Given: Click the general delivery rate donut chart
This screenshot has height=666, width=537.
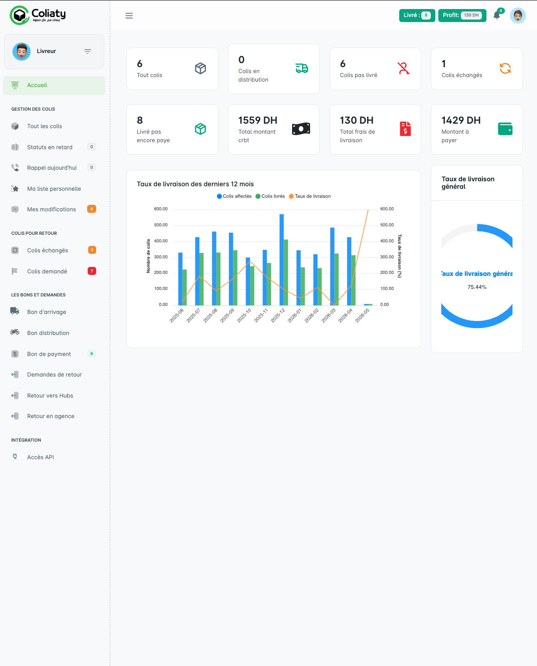Looking at the screenshot, I should [x=477, y=276].
